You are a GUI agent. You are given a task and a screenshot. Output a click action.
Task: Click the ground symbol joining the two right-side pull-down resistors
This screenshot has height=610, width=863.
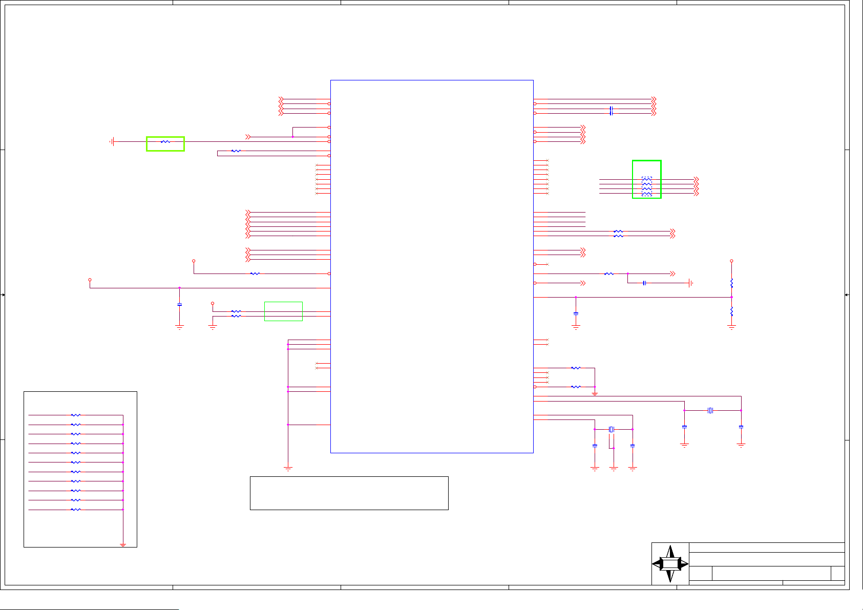pos(595,393)
